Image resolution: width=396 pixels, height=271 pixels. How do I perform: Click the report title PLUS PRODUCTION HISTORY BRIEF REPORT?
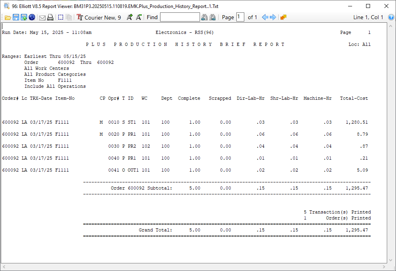[185, 44]
